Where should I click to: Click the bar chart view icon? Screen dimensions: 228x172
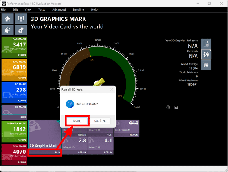176,107
